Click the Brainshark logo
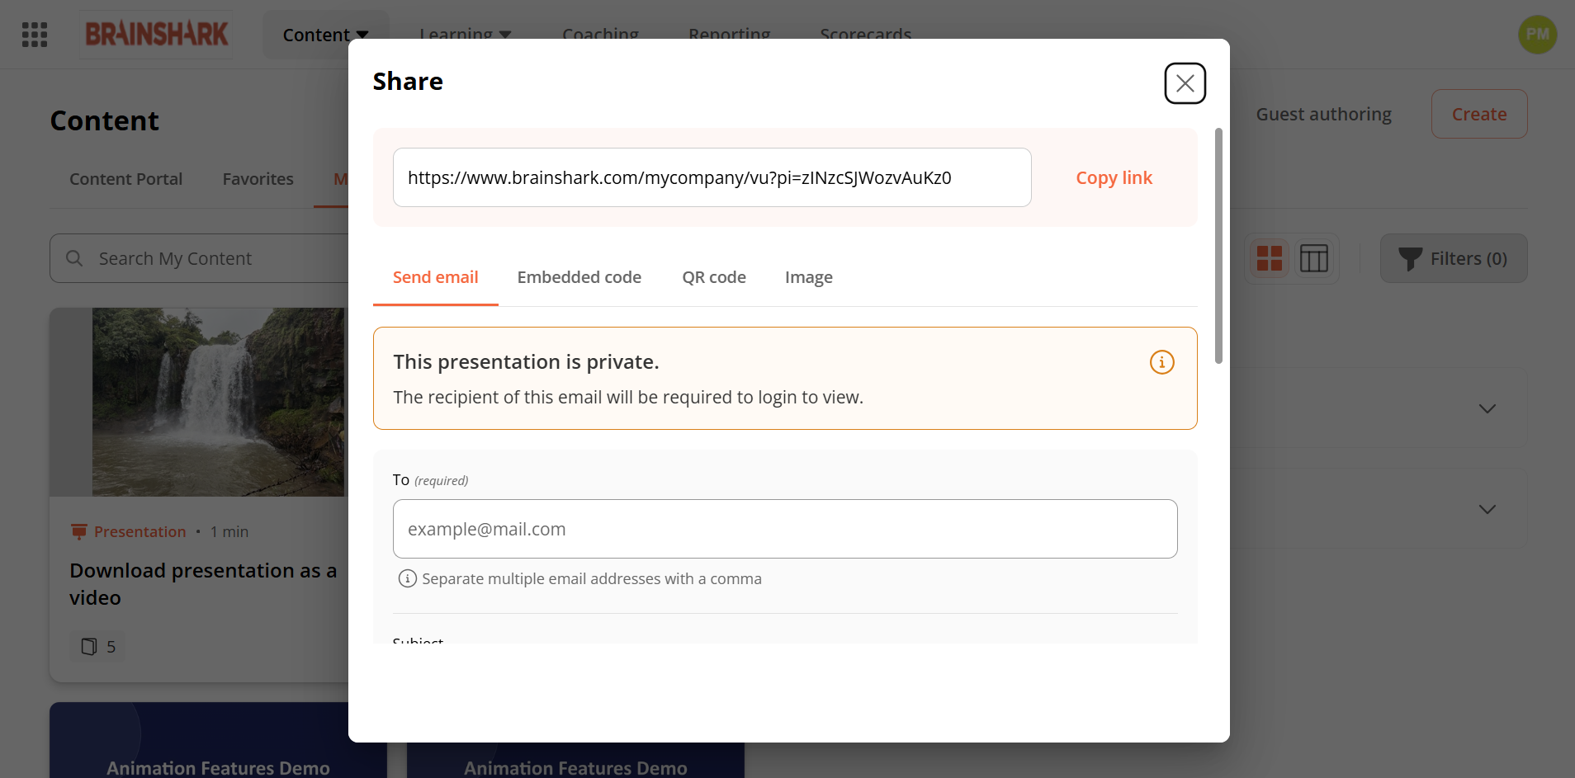 tap(156, 34)
